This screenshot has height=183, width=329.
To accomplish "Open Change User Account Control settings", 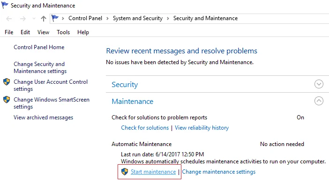I will tap(51, 85).
